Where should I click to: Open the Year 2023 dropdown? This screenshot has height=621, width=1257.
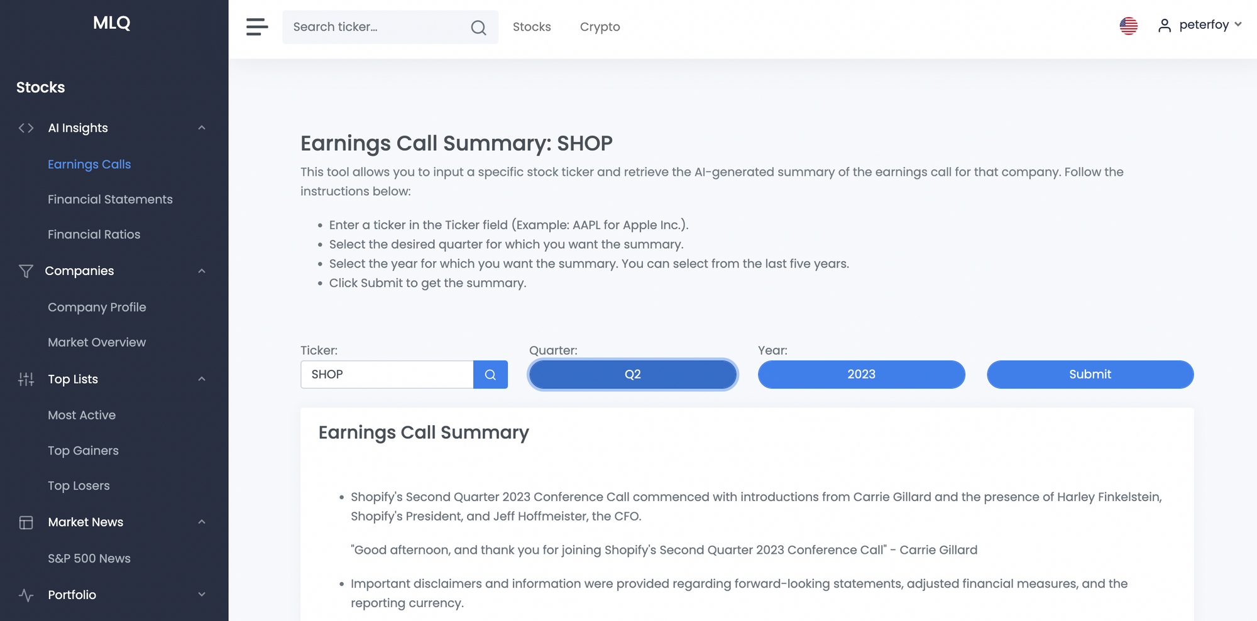tap(862, 375)
